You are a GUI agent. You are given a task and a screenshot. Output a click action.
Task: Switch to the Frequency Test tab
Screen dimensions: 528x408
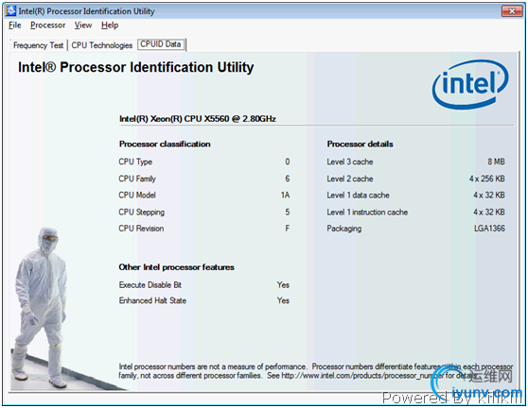tap(39, 45)
